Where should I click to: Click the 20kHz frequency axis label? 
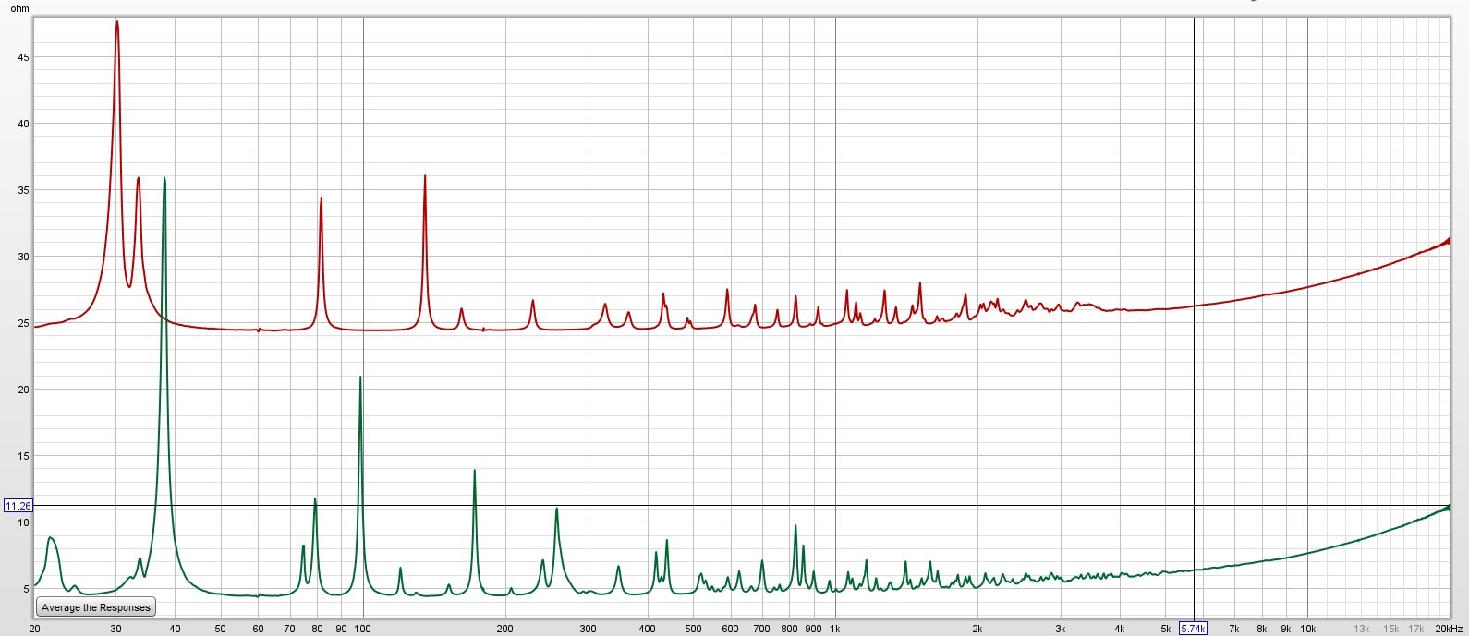(x=1447, y=629)
